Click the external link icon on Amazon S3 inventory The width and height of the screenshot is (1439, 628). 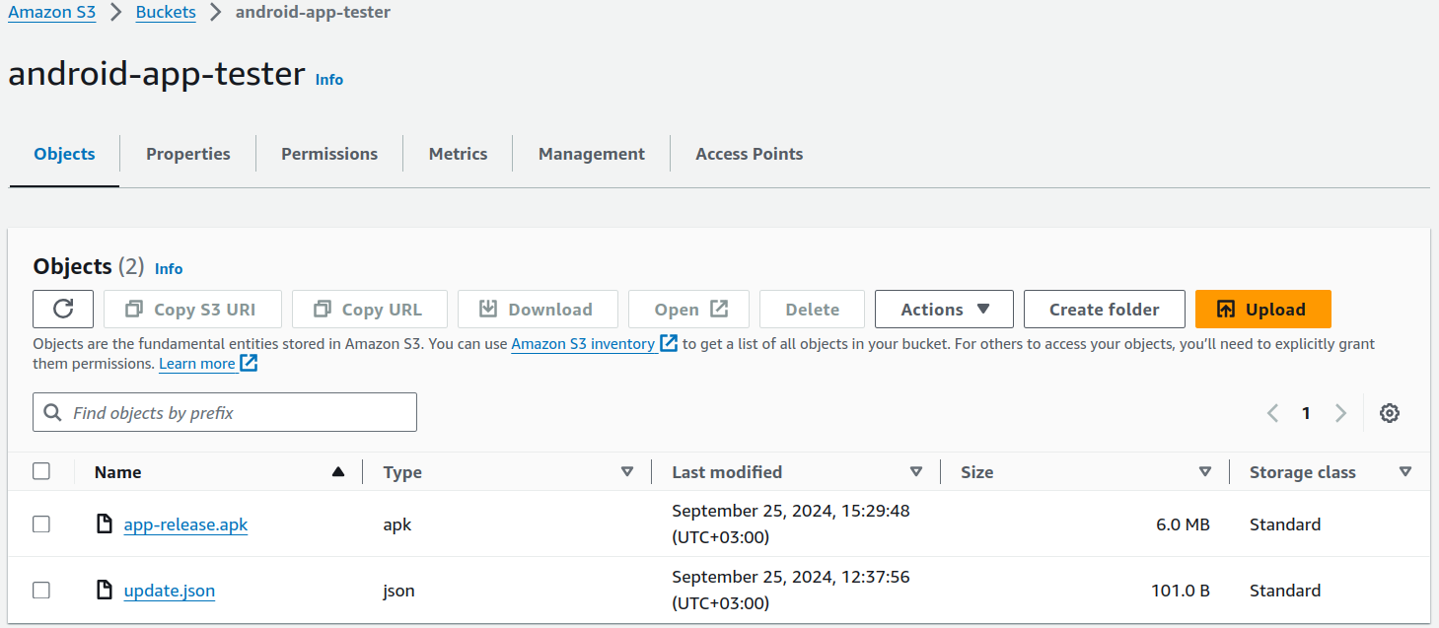[669, 343]
